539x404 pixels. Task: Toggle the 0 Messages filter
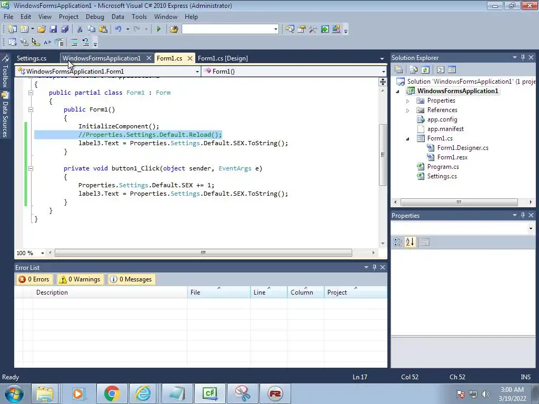[x=131, y=279]
